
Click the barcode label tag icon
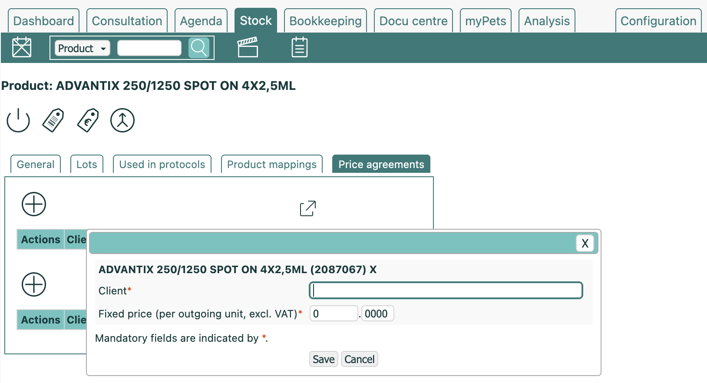coord(53,120)
